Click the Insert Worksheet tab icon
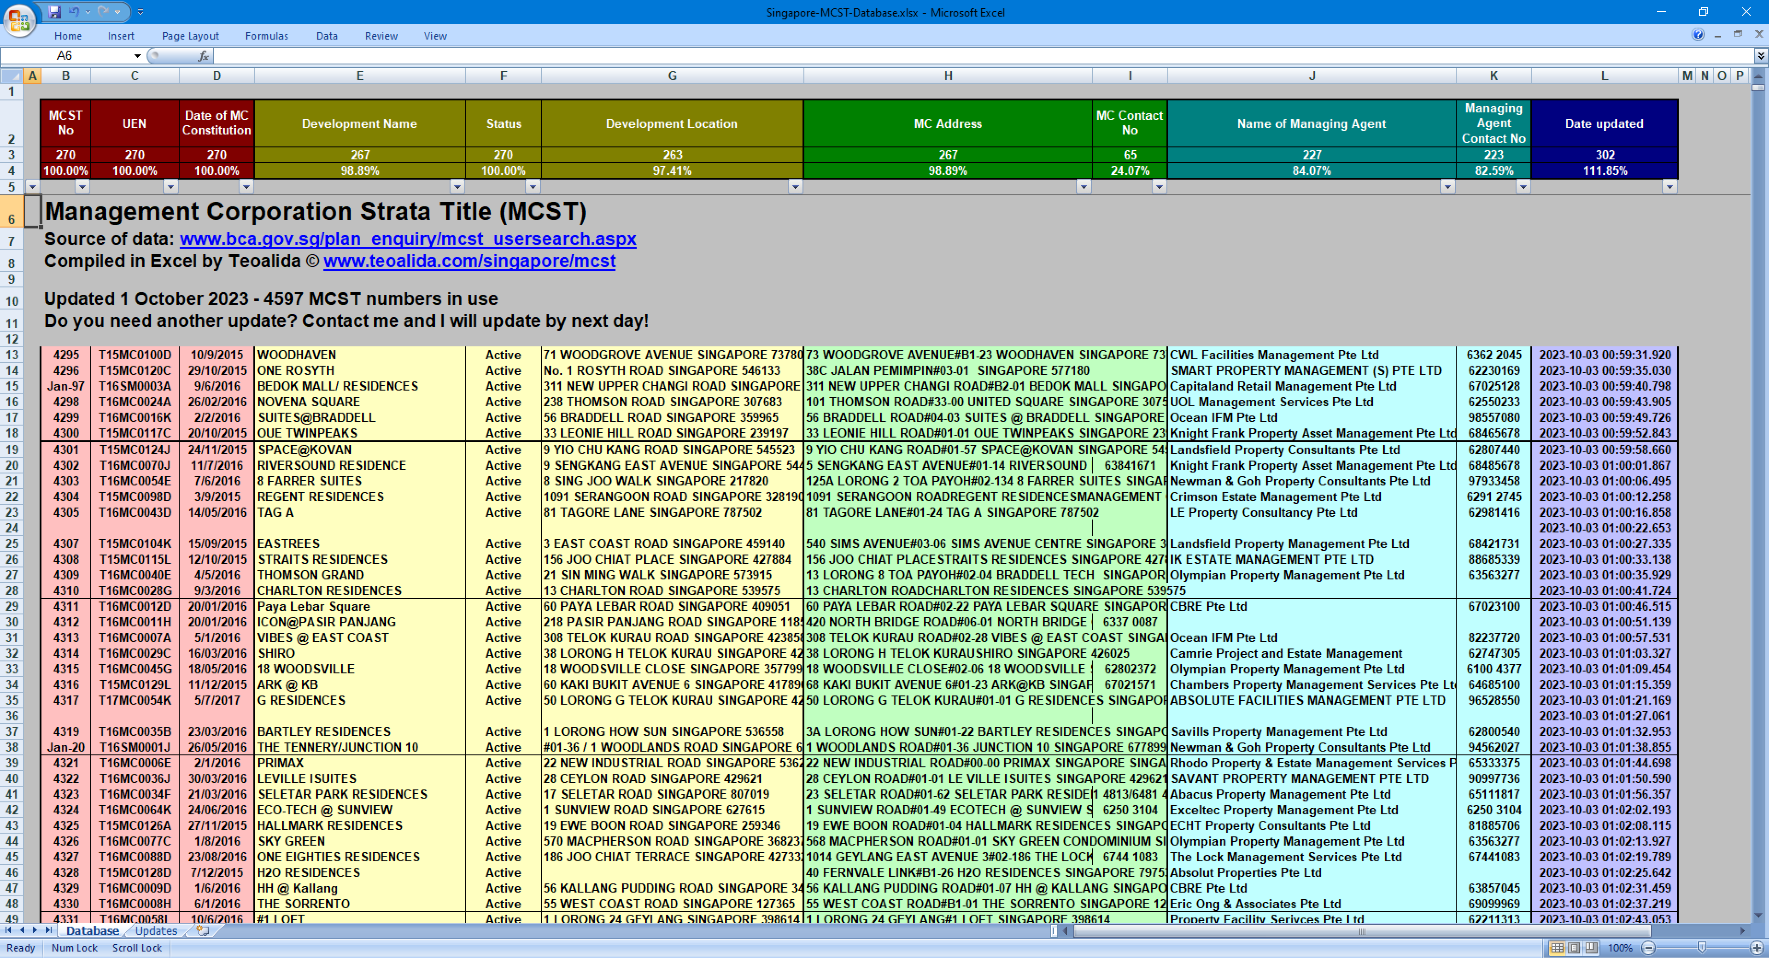This screenshot has height=958, width=1769. [203, 930]
